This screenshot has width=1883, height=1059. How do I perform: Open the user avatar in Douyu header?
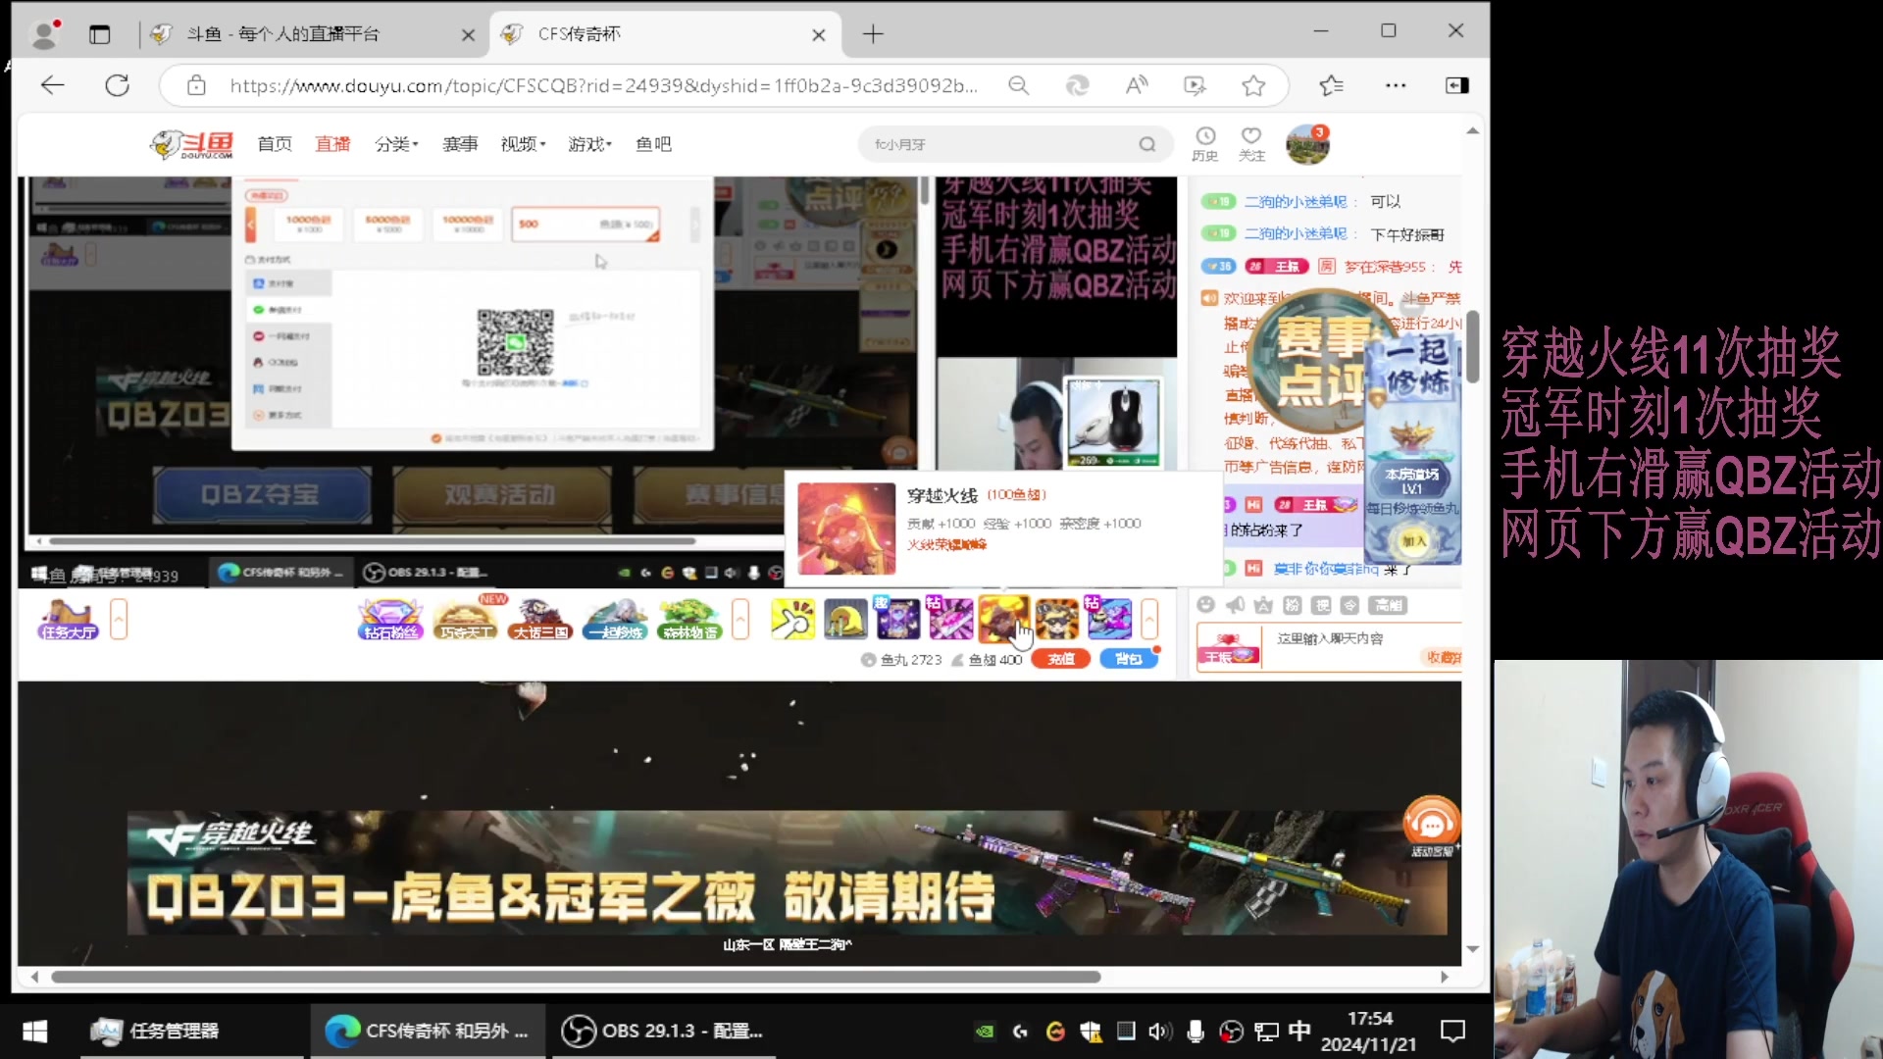(x=1307, y=145)
